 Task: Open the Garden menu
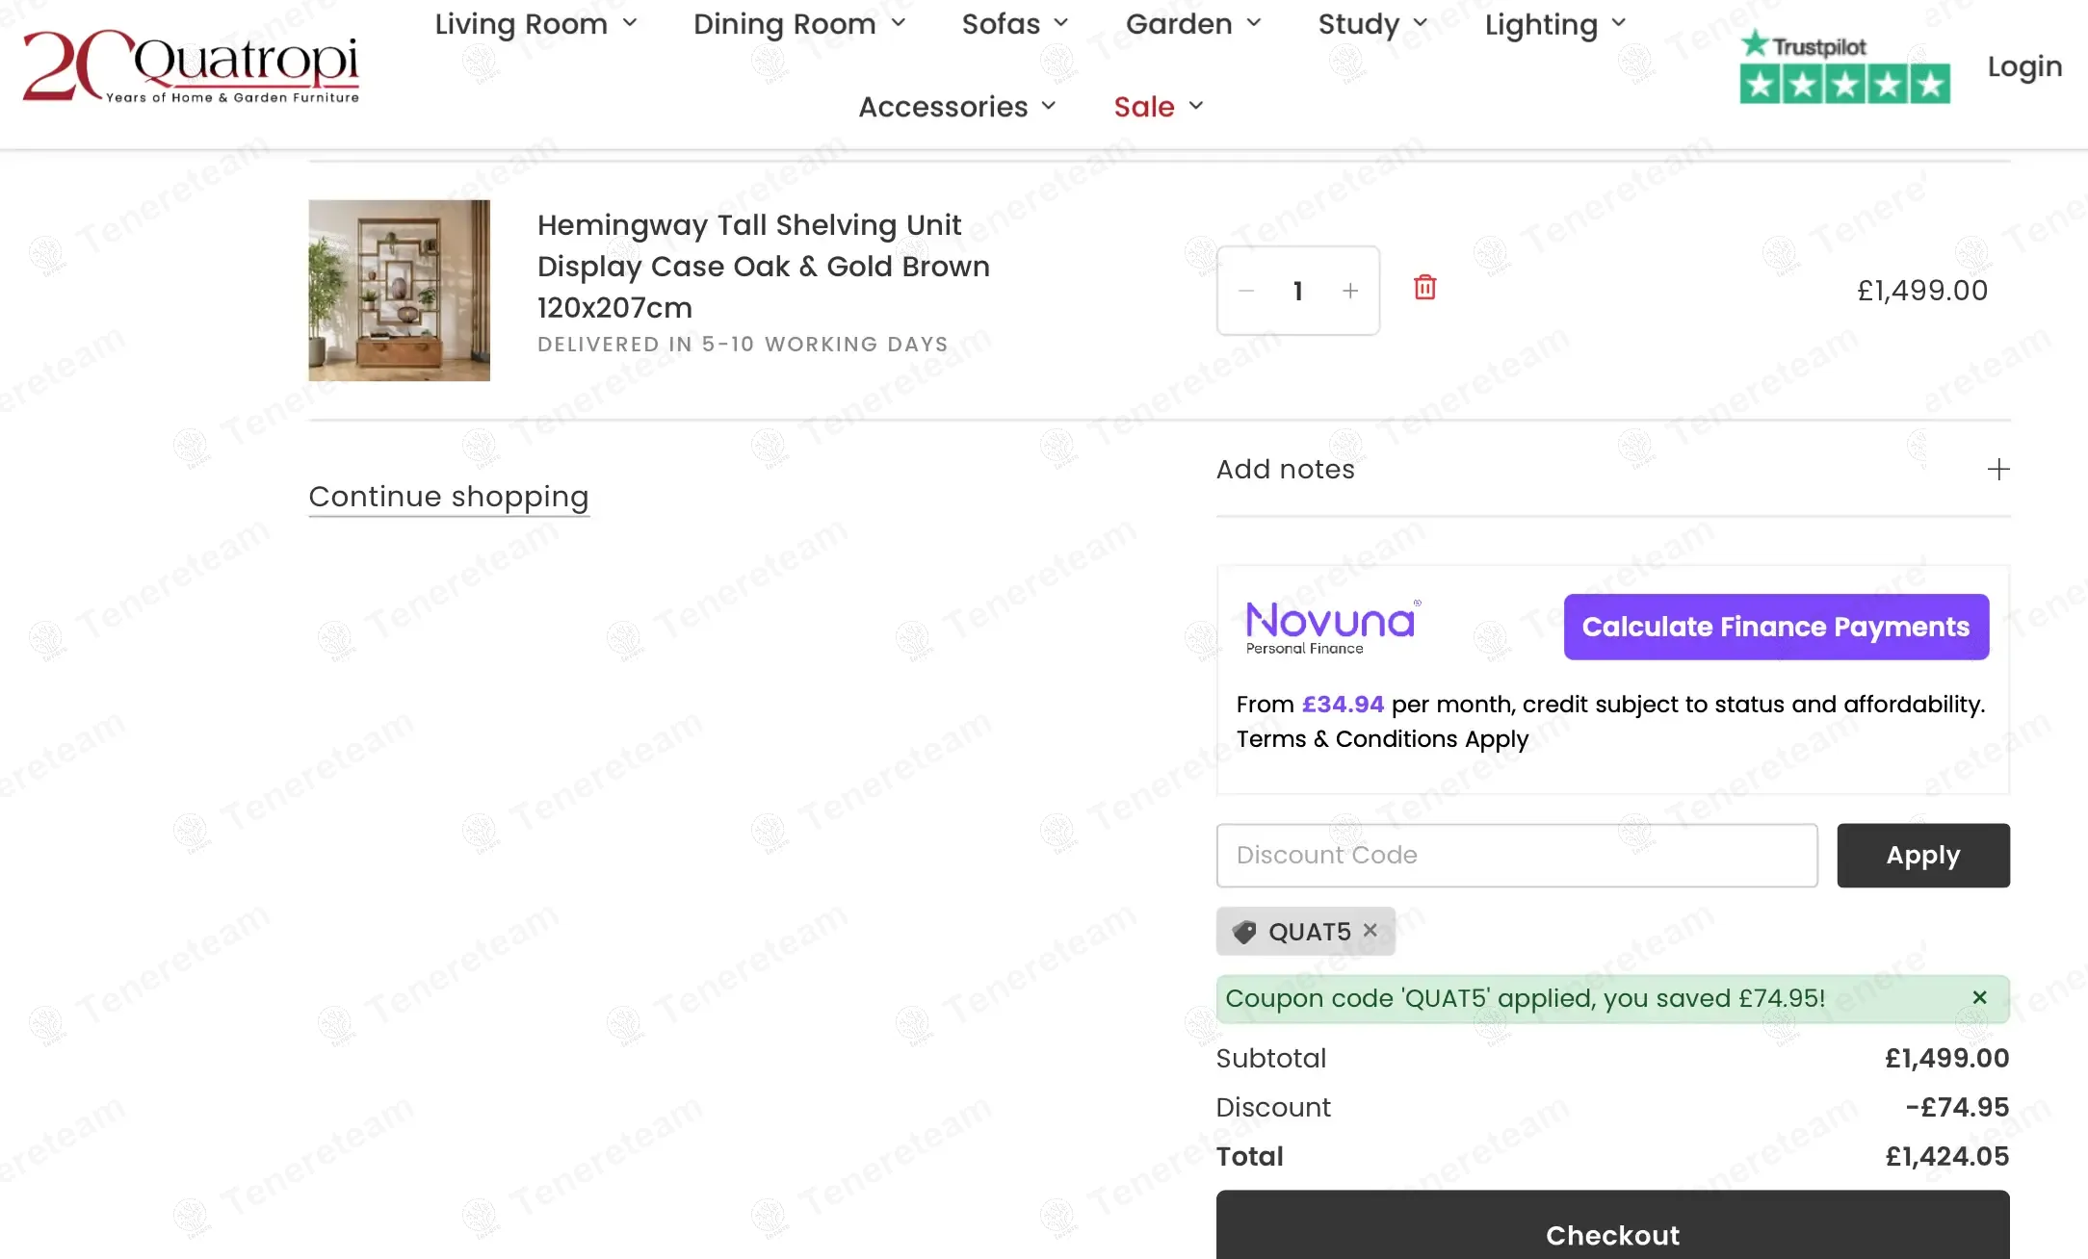click(1193, 24)
